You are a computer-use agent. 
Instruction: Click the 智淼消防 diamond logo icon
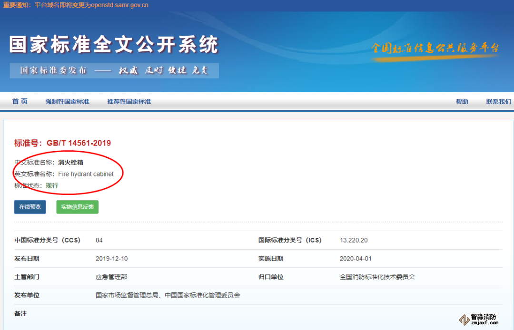tap(463, 320)
